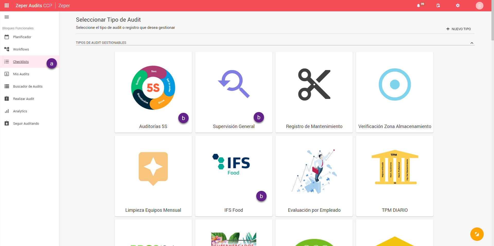Open Limpieza Equipos Mensual star icon

(x=153, y=168)
